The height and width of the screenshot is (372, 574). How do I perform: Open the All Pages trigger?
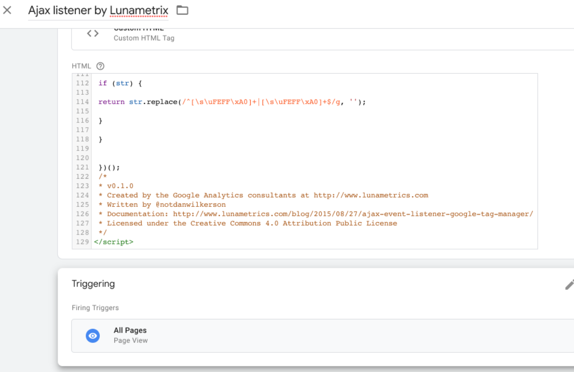pyautogui.click(x=322, y=335)
